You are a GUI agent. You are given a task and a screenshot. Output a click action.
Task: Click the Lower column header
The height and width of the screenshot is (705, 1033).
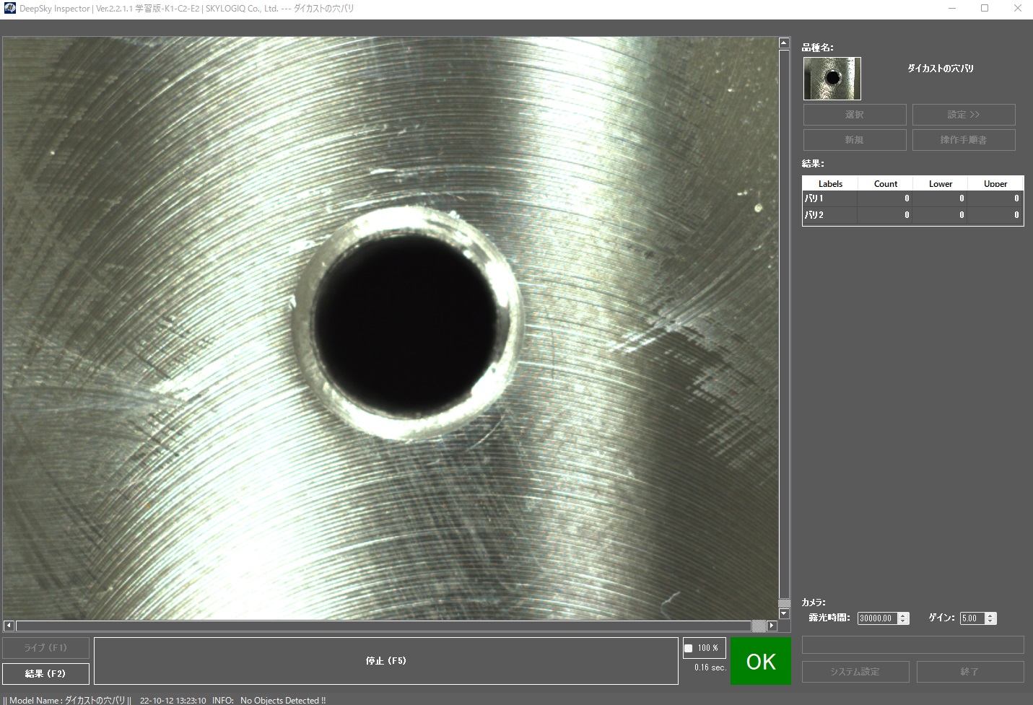click(941, 183)
